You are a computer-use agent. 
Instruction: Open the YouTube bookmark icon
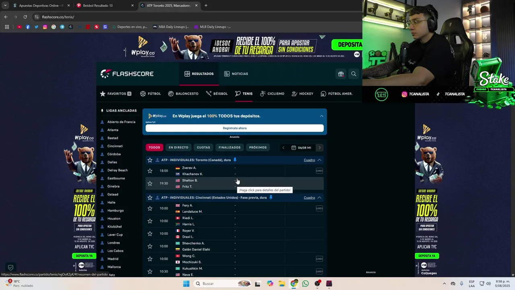click(x=19, y=27)
